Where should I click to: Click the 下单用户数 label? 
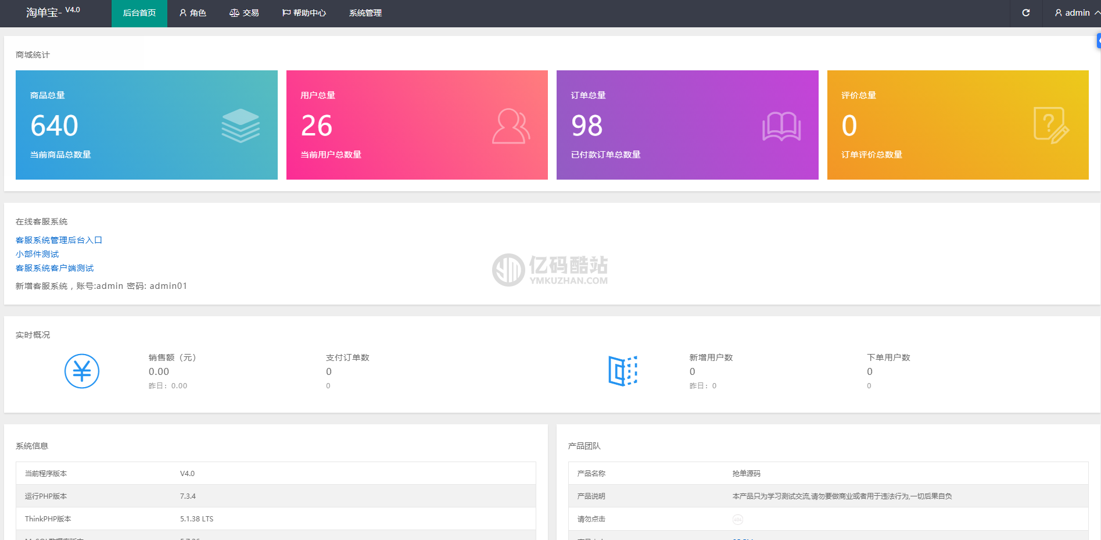pos(888,357)
